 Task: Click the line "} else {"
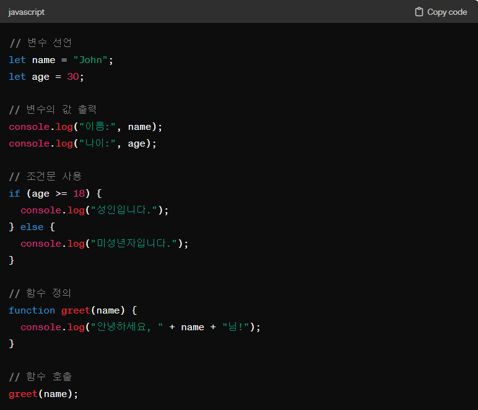32,227
